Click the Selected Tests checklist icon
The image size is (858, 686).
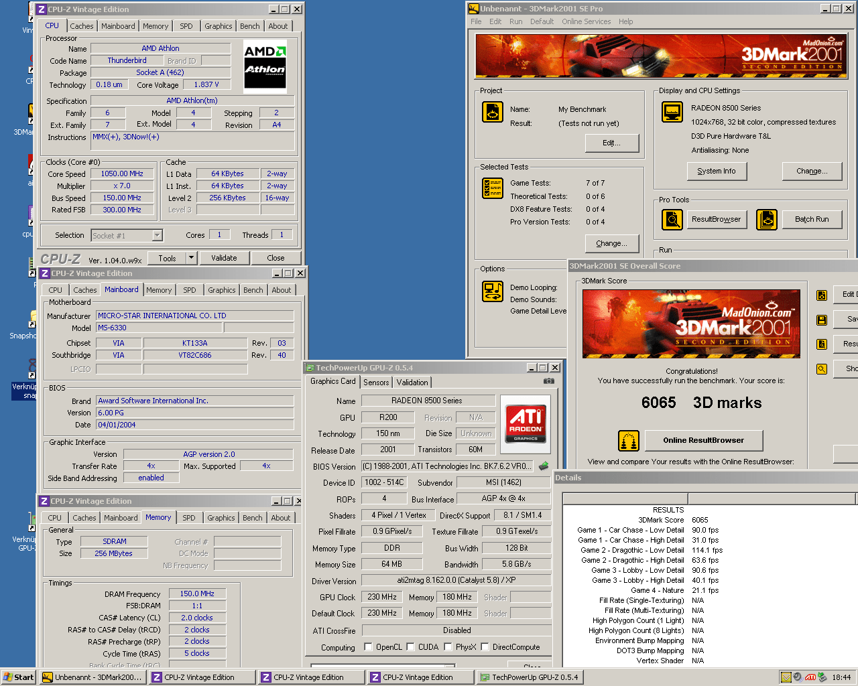[x=493, y=188]
